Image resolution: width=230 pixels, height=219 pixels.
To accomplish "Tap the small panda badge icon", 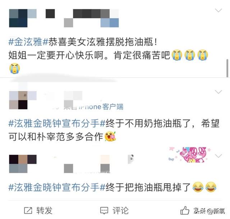I will (x=131, y=159).
